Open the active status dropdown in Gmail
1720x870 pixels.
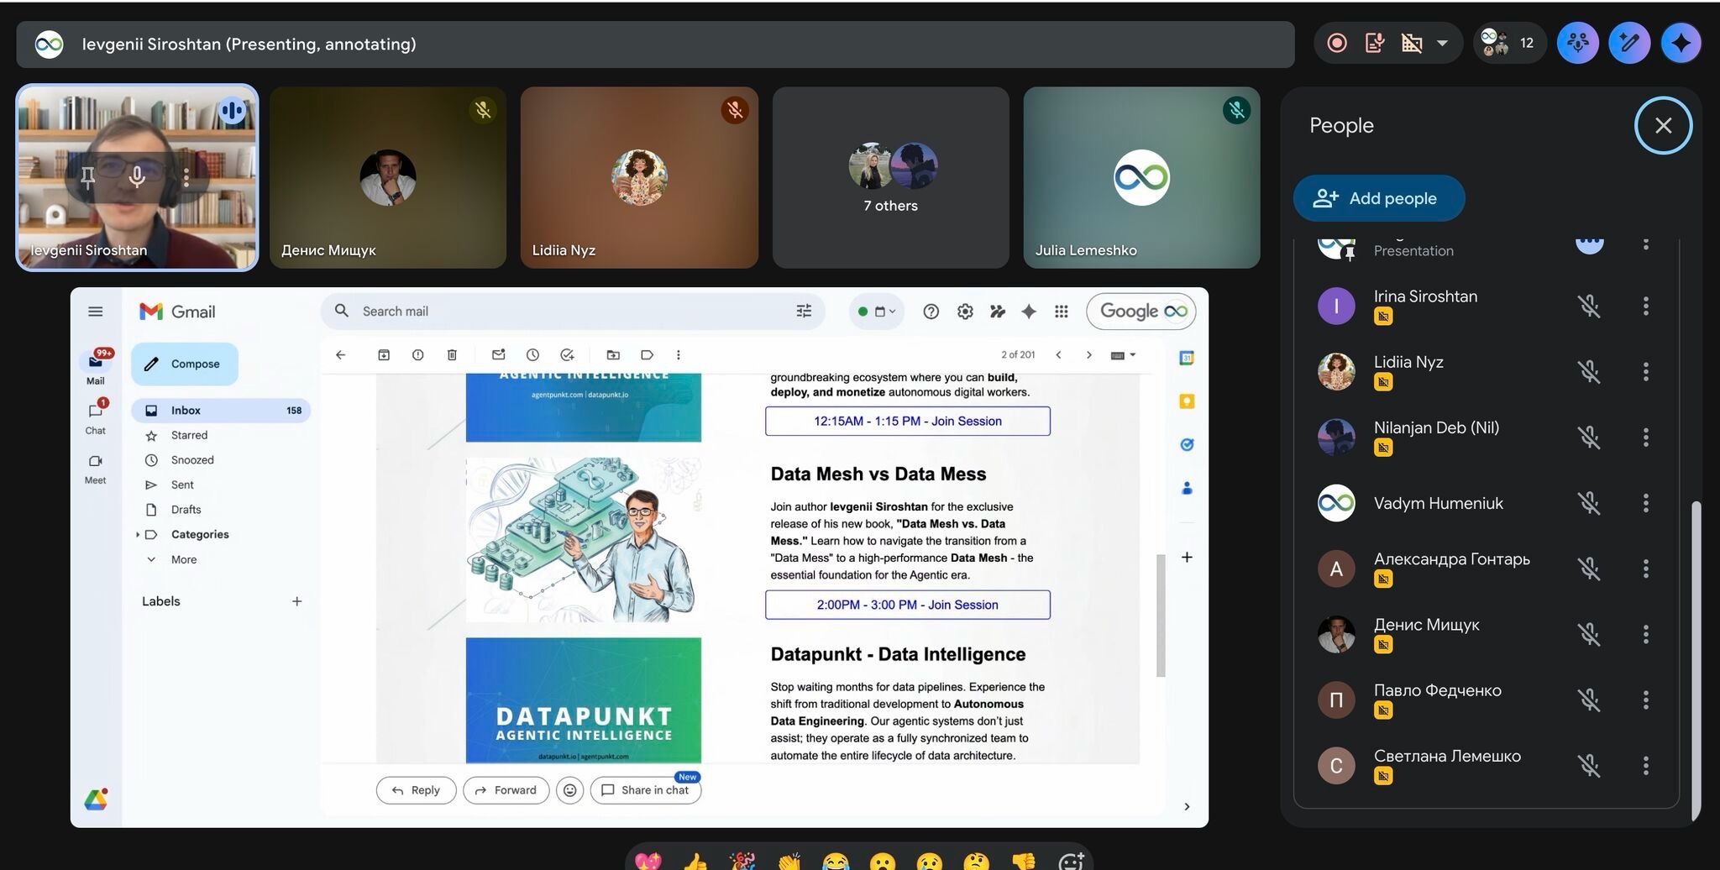tap(876, 312)
